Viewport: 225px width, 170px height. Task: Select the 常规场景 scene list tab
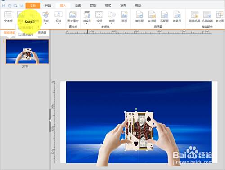(9, 33)
